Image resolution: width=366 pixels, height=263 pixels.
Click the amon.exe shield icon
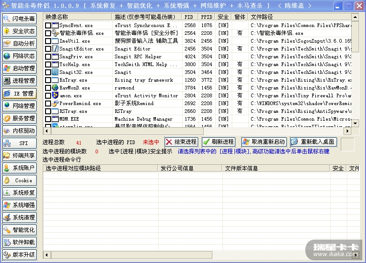click(x=55, y=95)
